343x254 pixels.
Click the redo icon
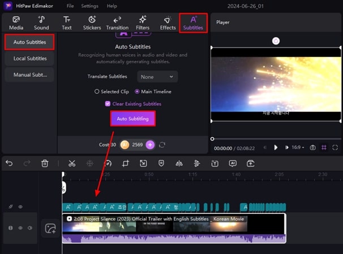(x=27, y=163)
